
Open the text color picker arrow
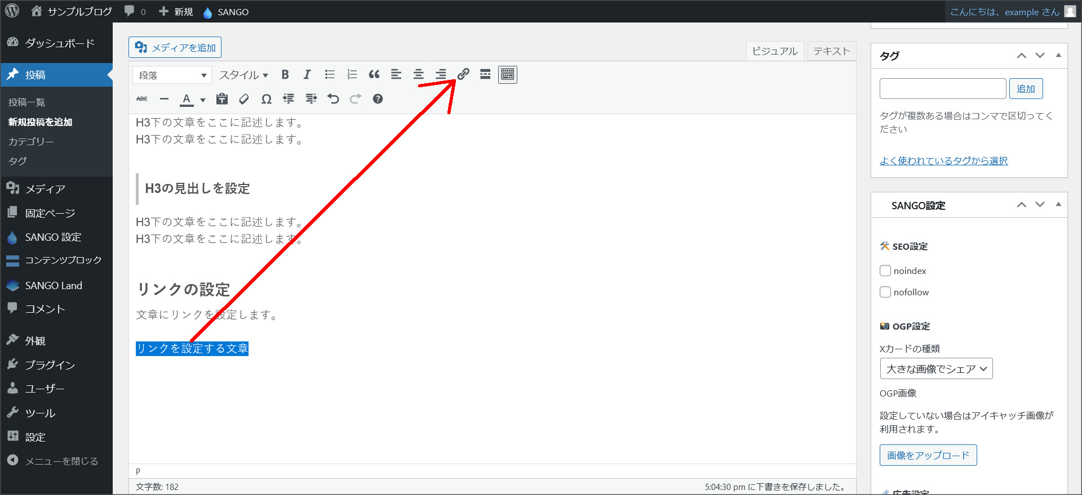pos(203,100)
